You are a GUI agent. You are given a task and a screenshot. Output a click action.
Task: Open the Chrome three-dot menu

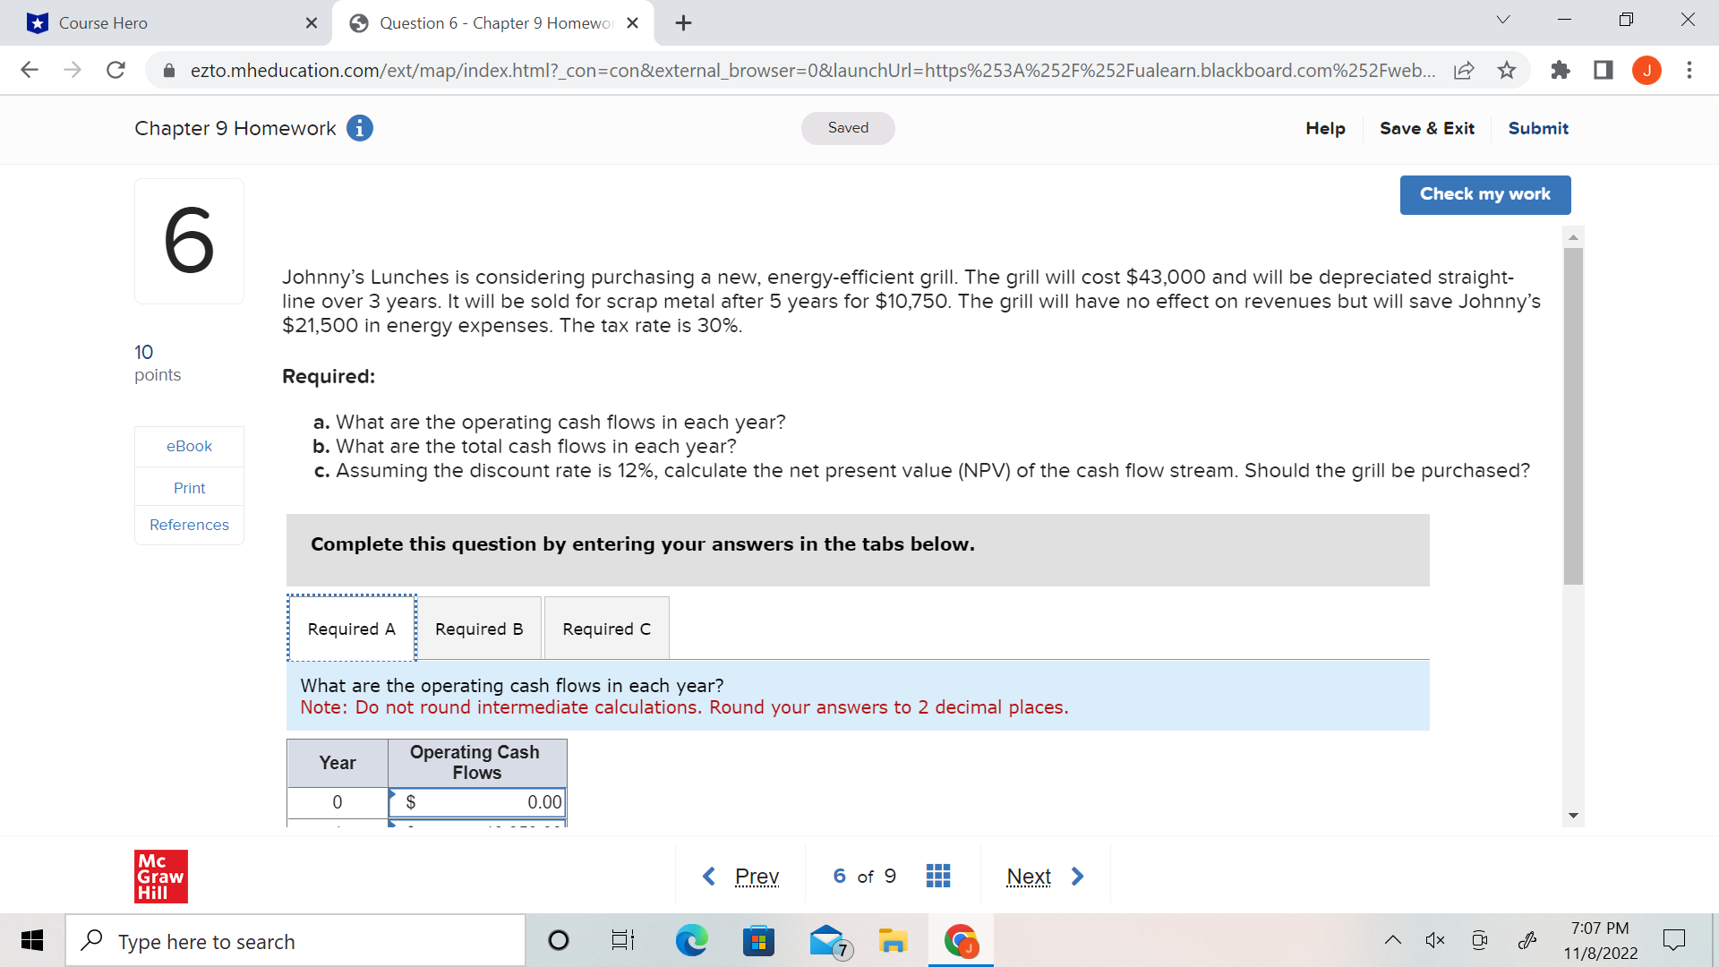pyautogui.click(x=1689, y=70)
